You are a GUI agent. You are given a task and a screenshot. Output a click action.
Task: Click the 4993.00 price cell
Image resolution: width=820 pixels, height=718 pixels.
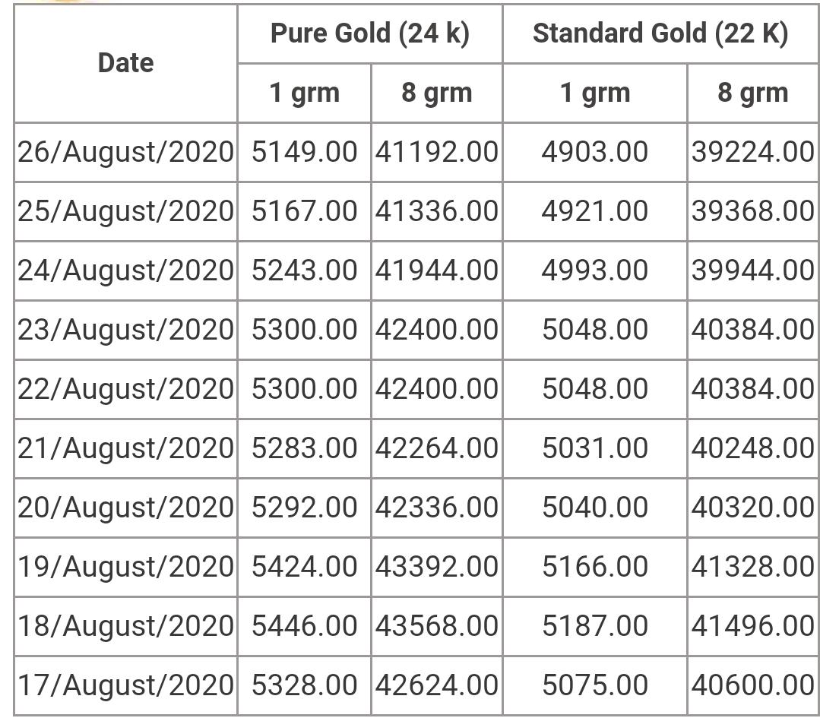pyautogui.click(x=594, y=270)
